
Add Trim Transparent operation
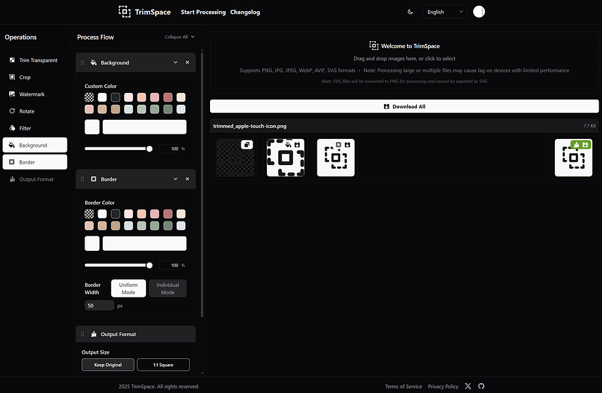(x=35, y=60)
